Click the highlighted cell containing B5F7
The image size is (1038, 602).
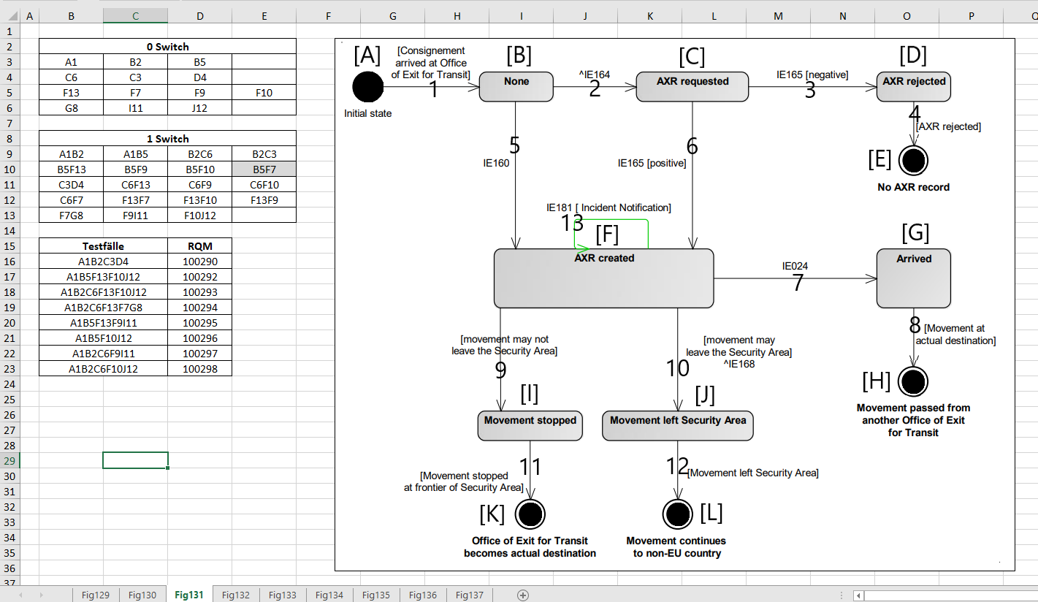pos(264,169)
